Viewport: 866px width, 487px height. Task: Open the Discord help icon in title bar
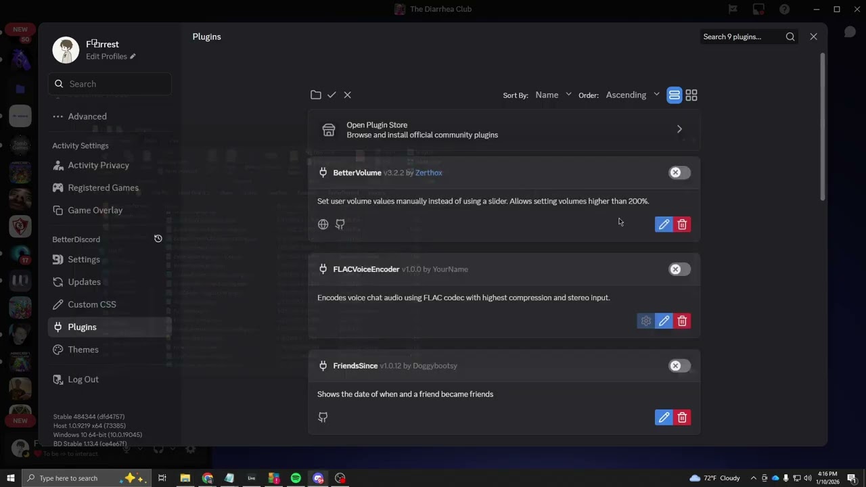pos(784,9)
